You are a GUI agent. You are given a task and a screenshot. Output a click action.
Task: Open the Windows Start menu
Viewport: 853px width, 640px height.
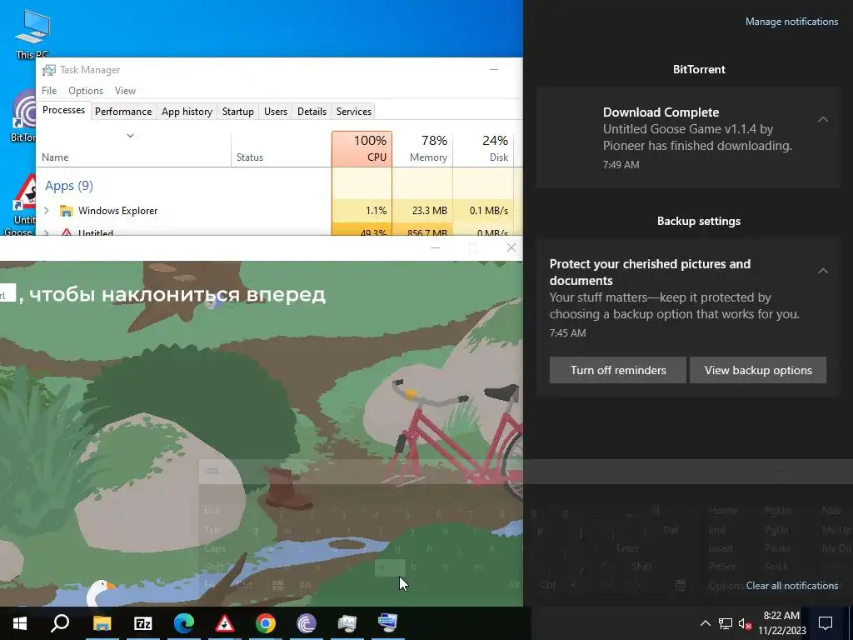click(x=20, y=623)
